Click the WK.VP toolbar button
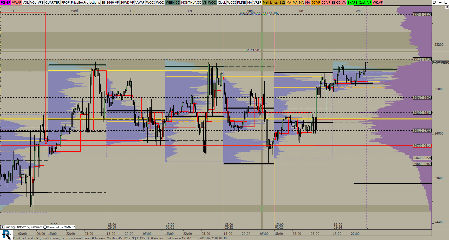 378,2
